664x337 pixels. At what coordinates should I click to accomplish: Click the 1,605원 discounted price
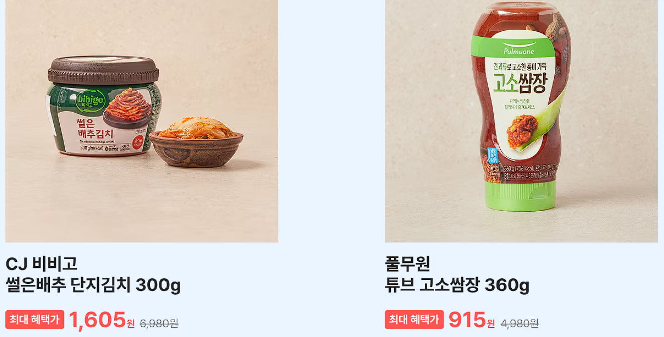pos(102,320)
